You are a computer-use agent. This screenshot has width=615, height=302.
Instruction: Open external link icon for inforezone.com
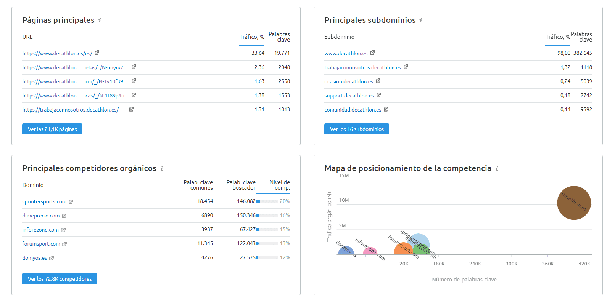coord(63,230)
